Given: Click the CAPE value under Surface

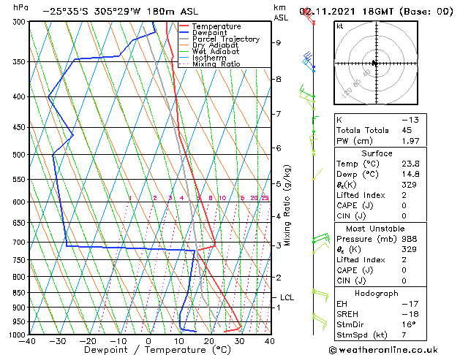Looking at the screenshot, I should [404, 205].
